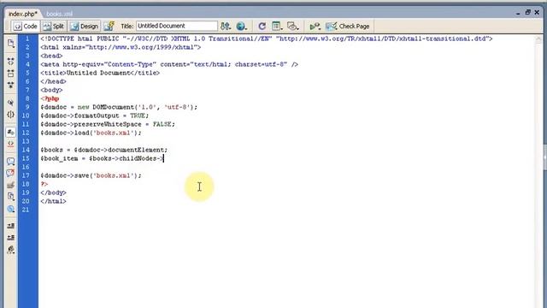Click '$books = $domdoc->documentElement;' line
The height and width of the screenshot is (308, 547).
coord(104,151)
